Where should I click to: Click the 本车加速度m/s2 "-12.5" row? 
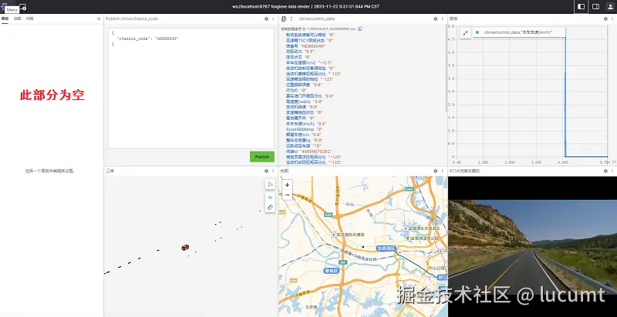coord(309,62)
